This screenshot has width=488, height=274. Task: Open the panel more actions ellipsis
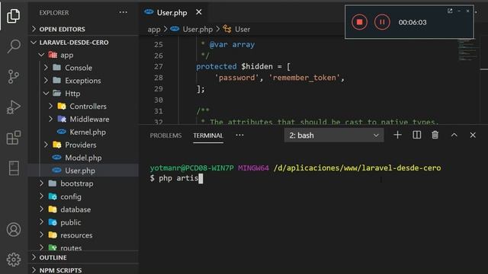tap(239, 135)
